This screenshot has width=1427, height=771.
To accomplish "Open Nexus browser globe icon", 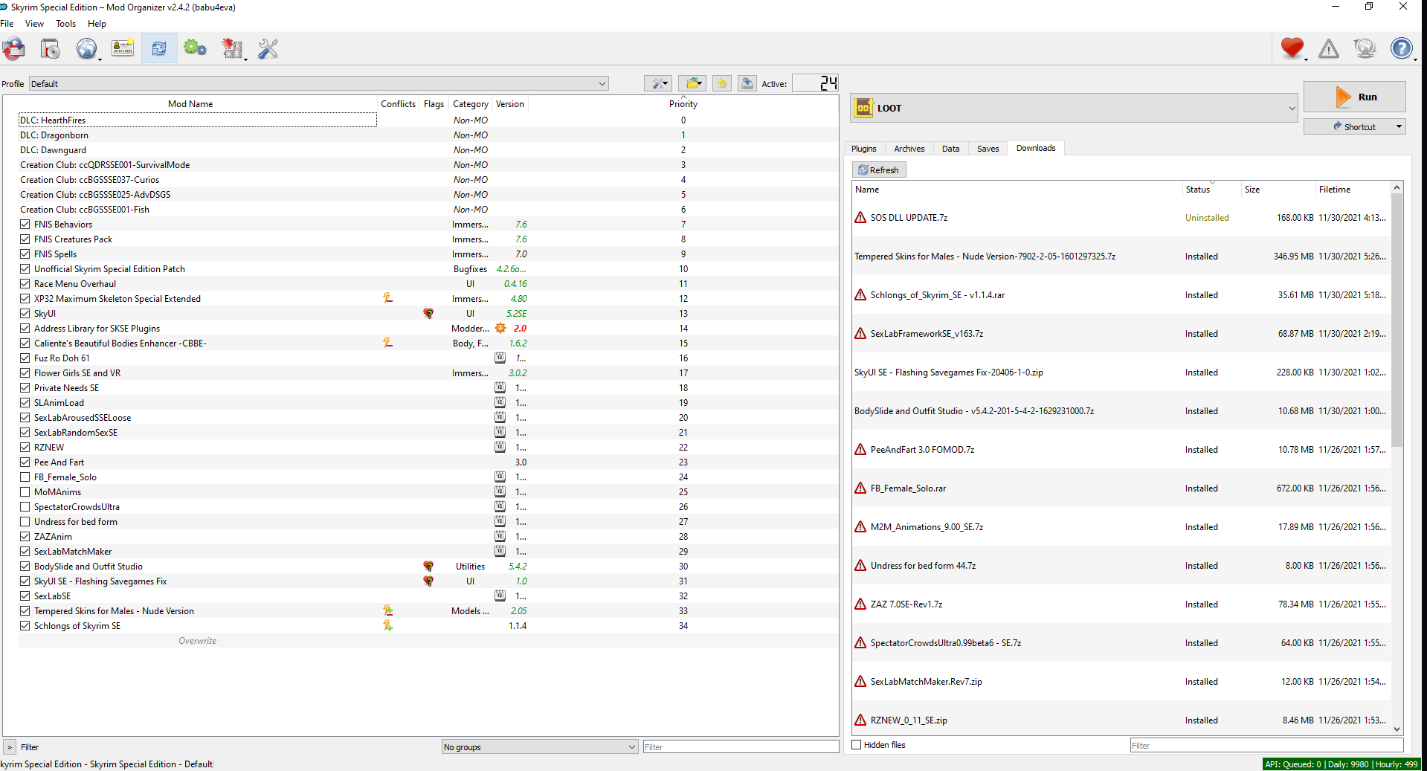I will pyautogui.click(x=87, y=49).
